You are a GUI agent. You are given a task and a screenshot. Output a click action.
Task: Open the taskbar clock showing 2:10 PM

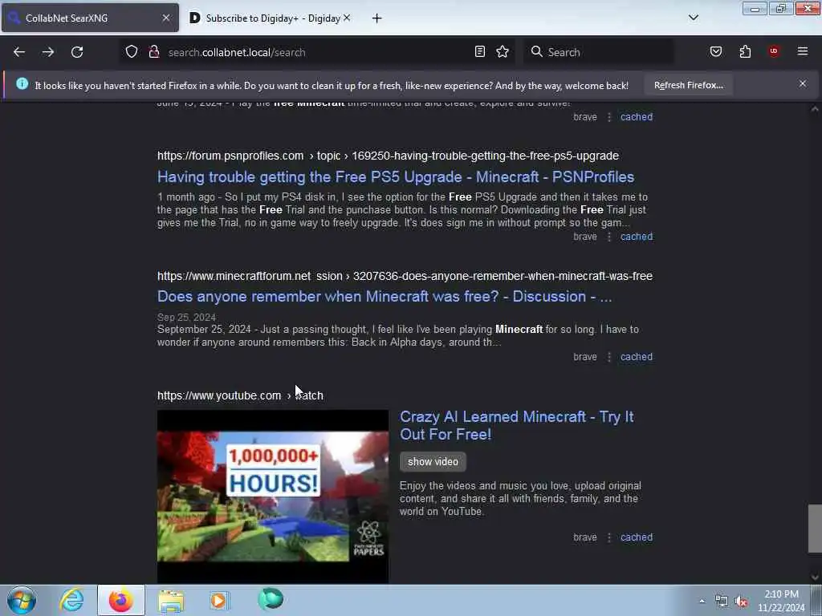781,601
